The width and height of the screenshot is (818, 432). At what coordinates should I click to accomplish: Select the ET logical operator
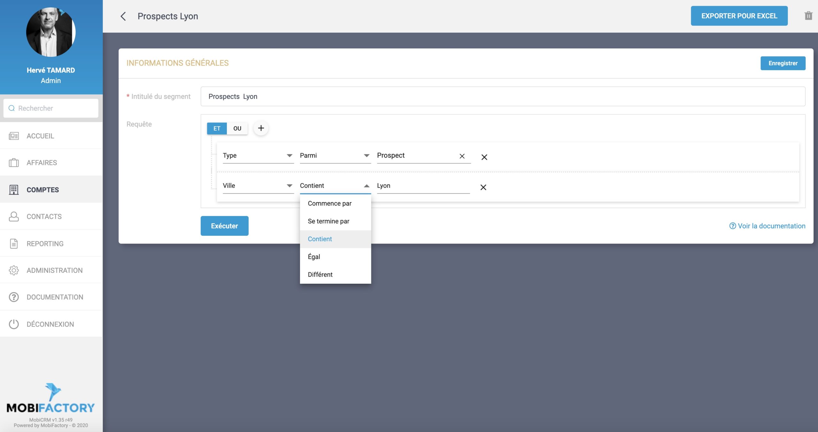(x=217, y=128)
